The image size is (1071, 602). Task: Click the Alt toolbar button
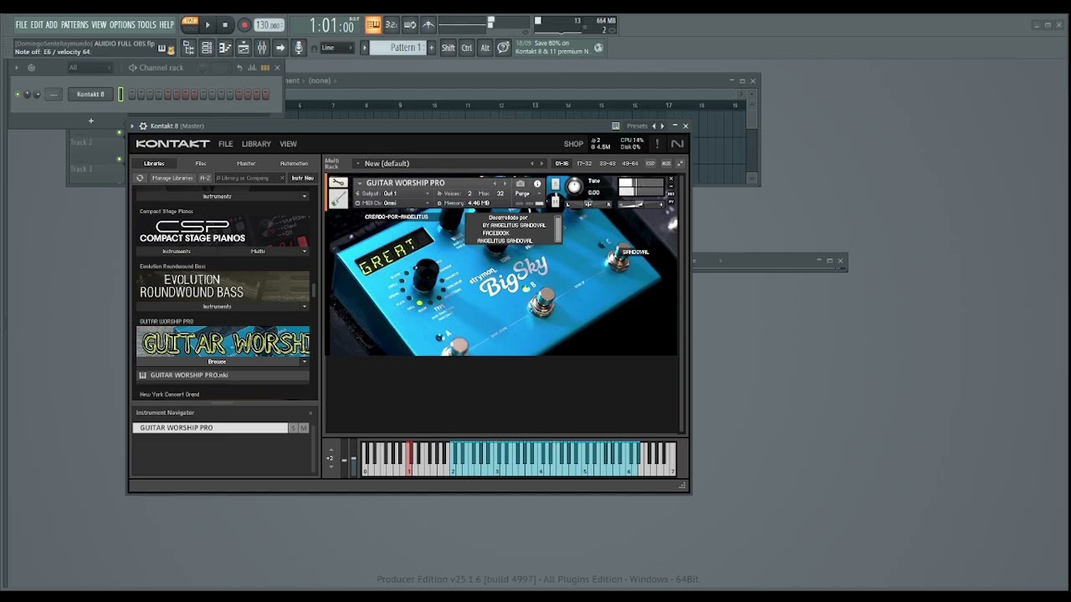click(484, 48)
